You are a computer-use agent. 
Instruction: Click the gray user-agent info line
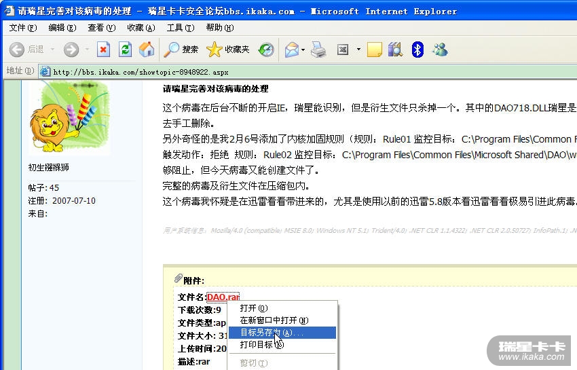tap(370, 230)
